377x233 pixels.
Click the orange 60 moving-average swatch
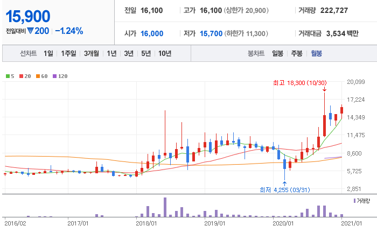pos(38,76)
